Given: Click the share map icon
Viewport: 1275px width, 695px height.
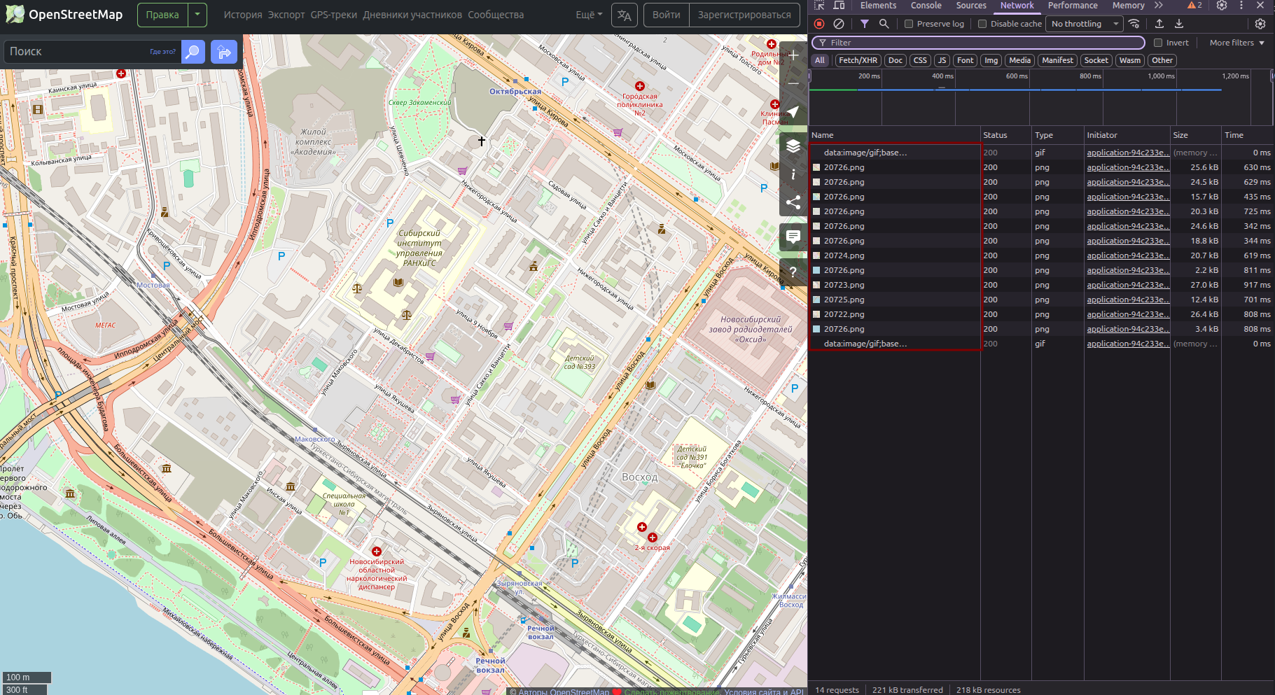Looking at the screenshot, I should coord(793,203).
